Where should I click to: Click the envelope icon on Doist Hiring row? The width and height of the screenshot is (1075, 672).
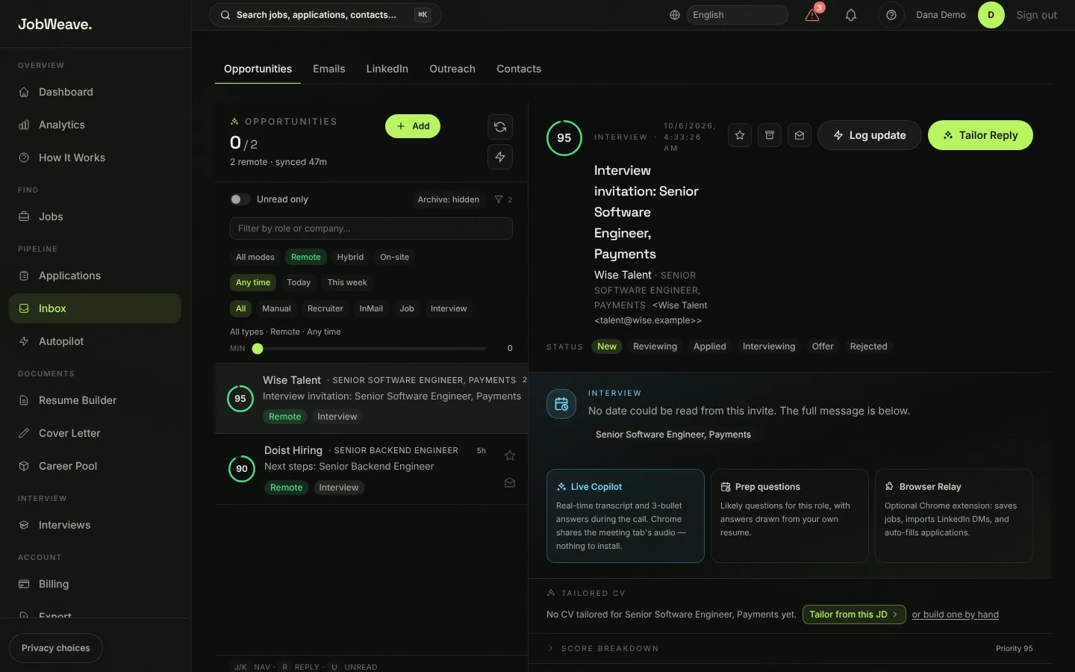point(510,483)
